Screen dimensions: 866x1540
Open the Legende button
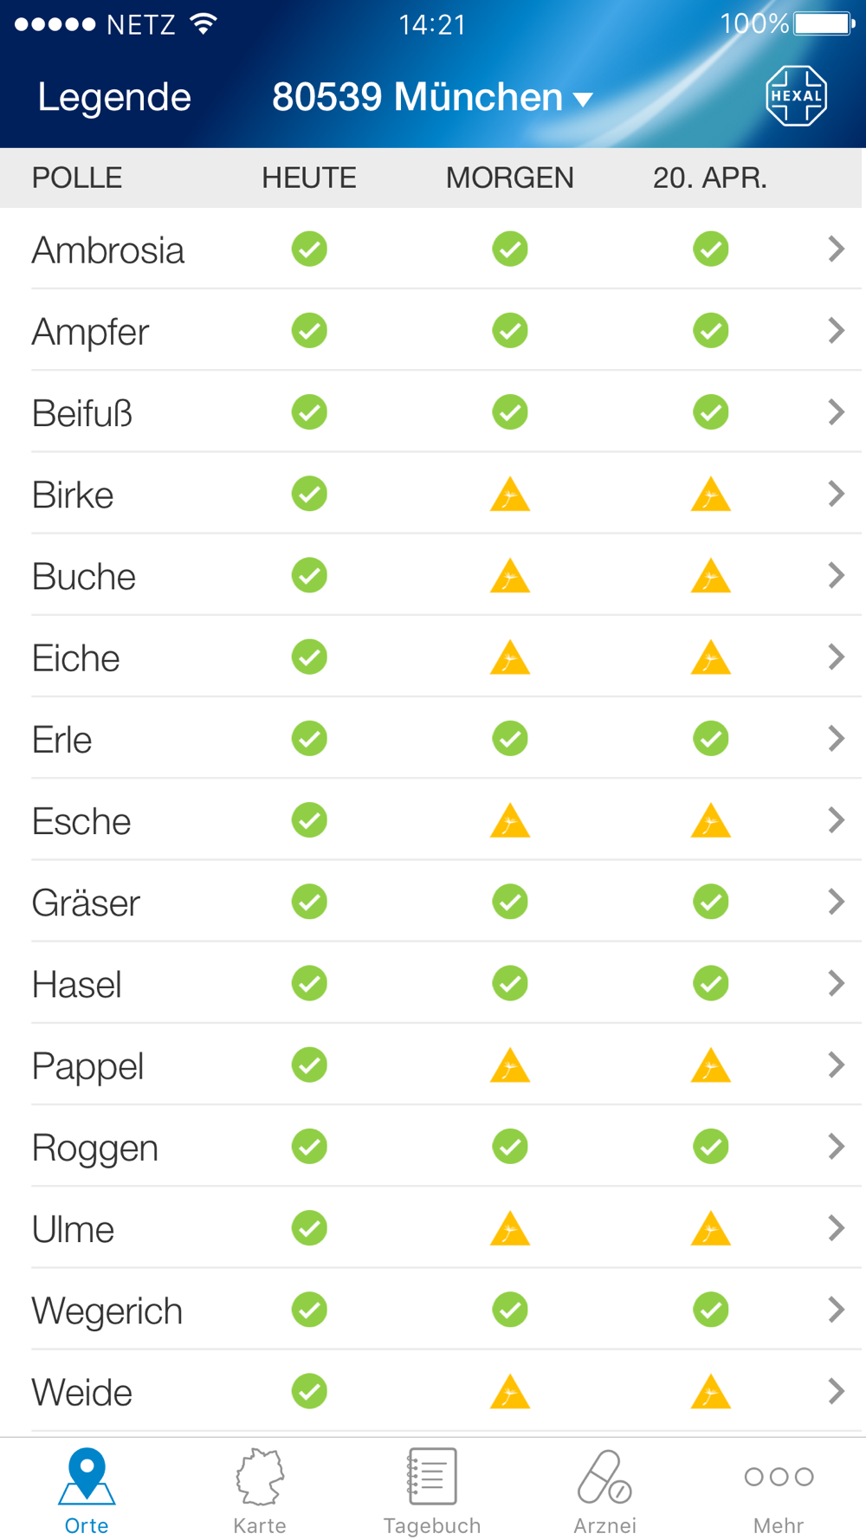pyautogui.click(x=114, y=97)
